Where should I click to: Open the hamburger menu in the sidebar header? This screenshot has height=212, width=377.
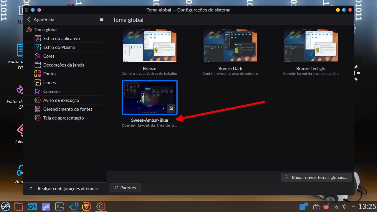tap(102, 19)
